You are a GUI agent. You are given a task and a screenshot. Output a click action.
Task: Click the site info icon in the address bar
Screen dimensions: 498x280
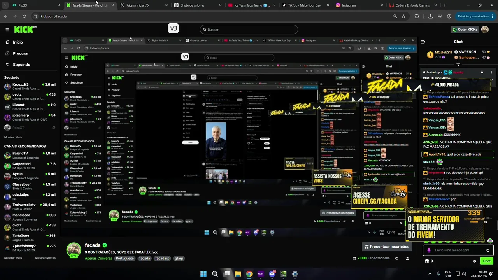pyautogui.click(x=35, y=16)
